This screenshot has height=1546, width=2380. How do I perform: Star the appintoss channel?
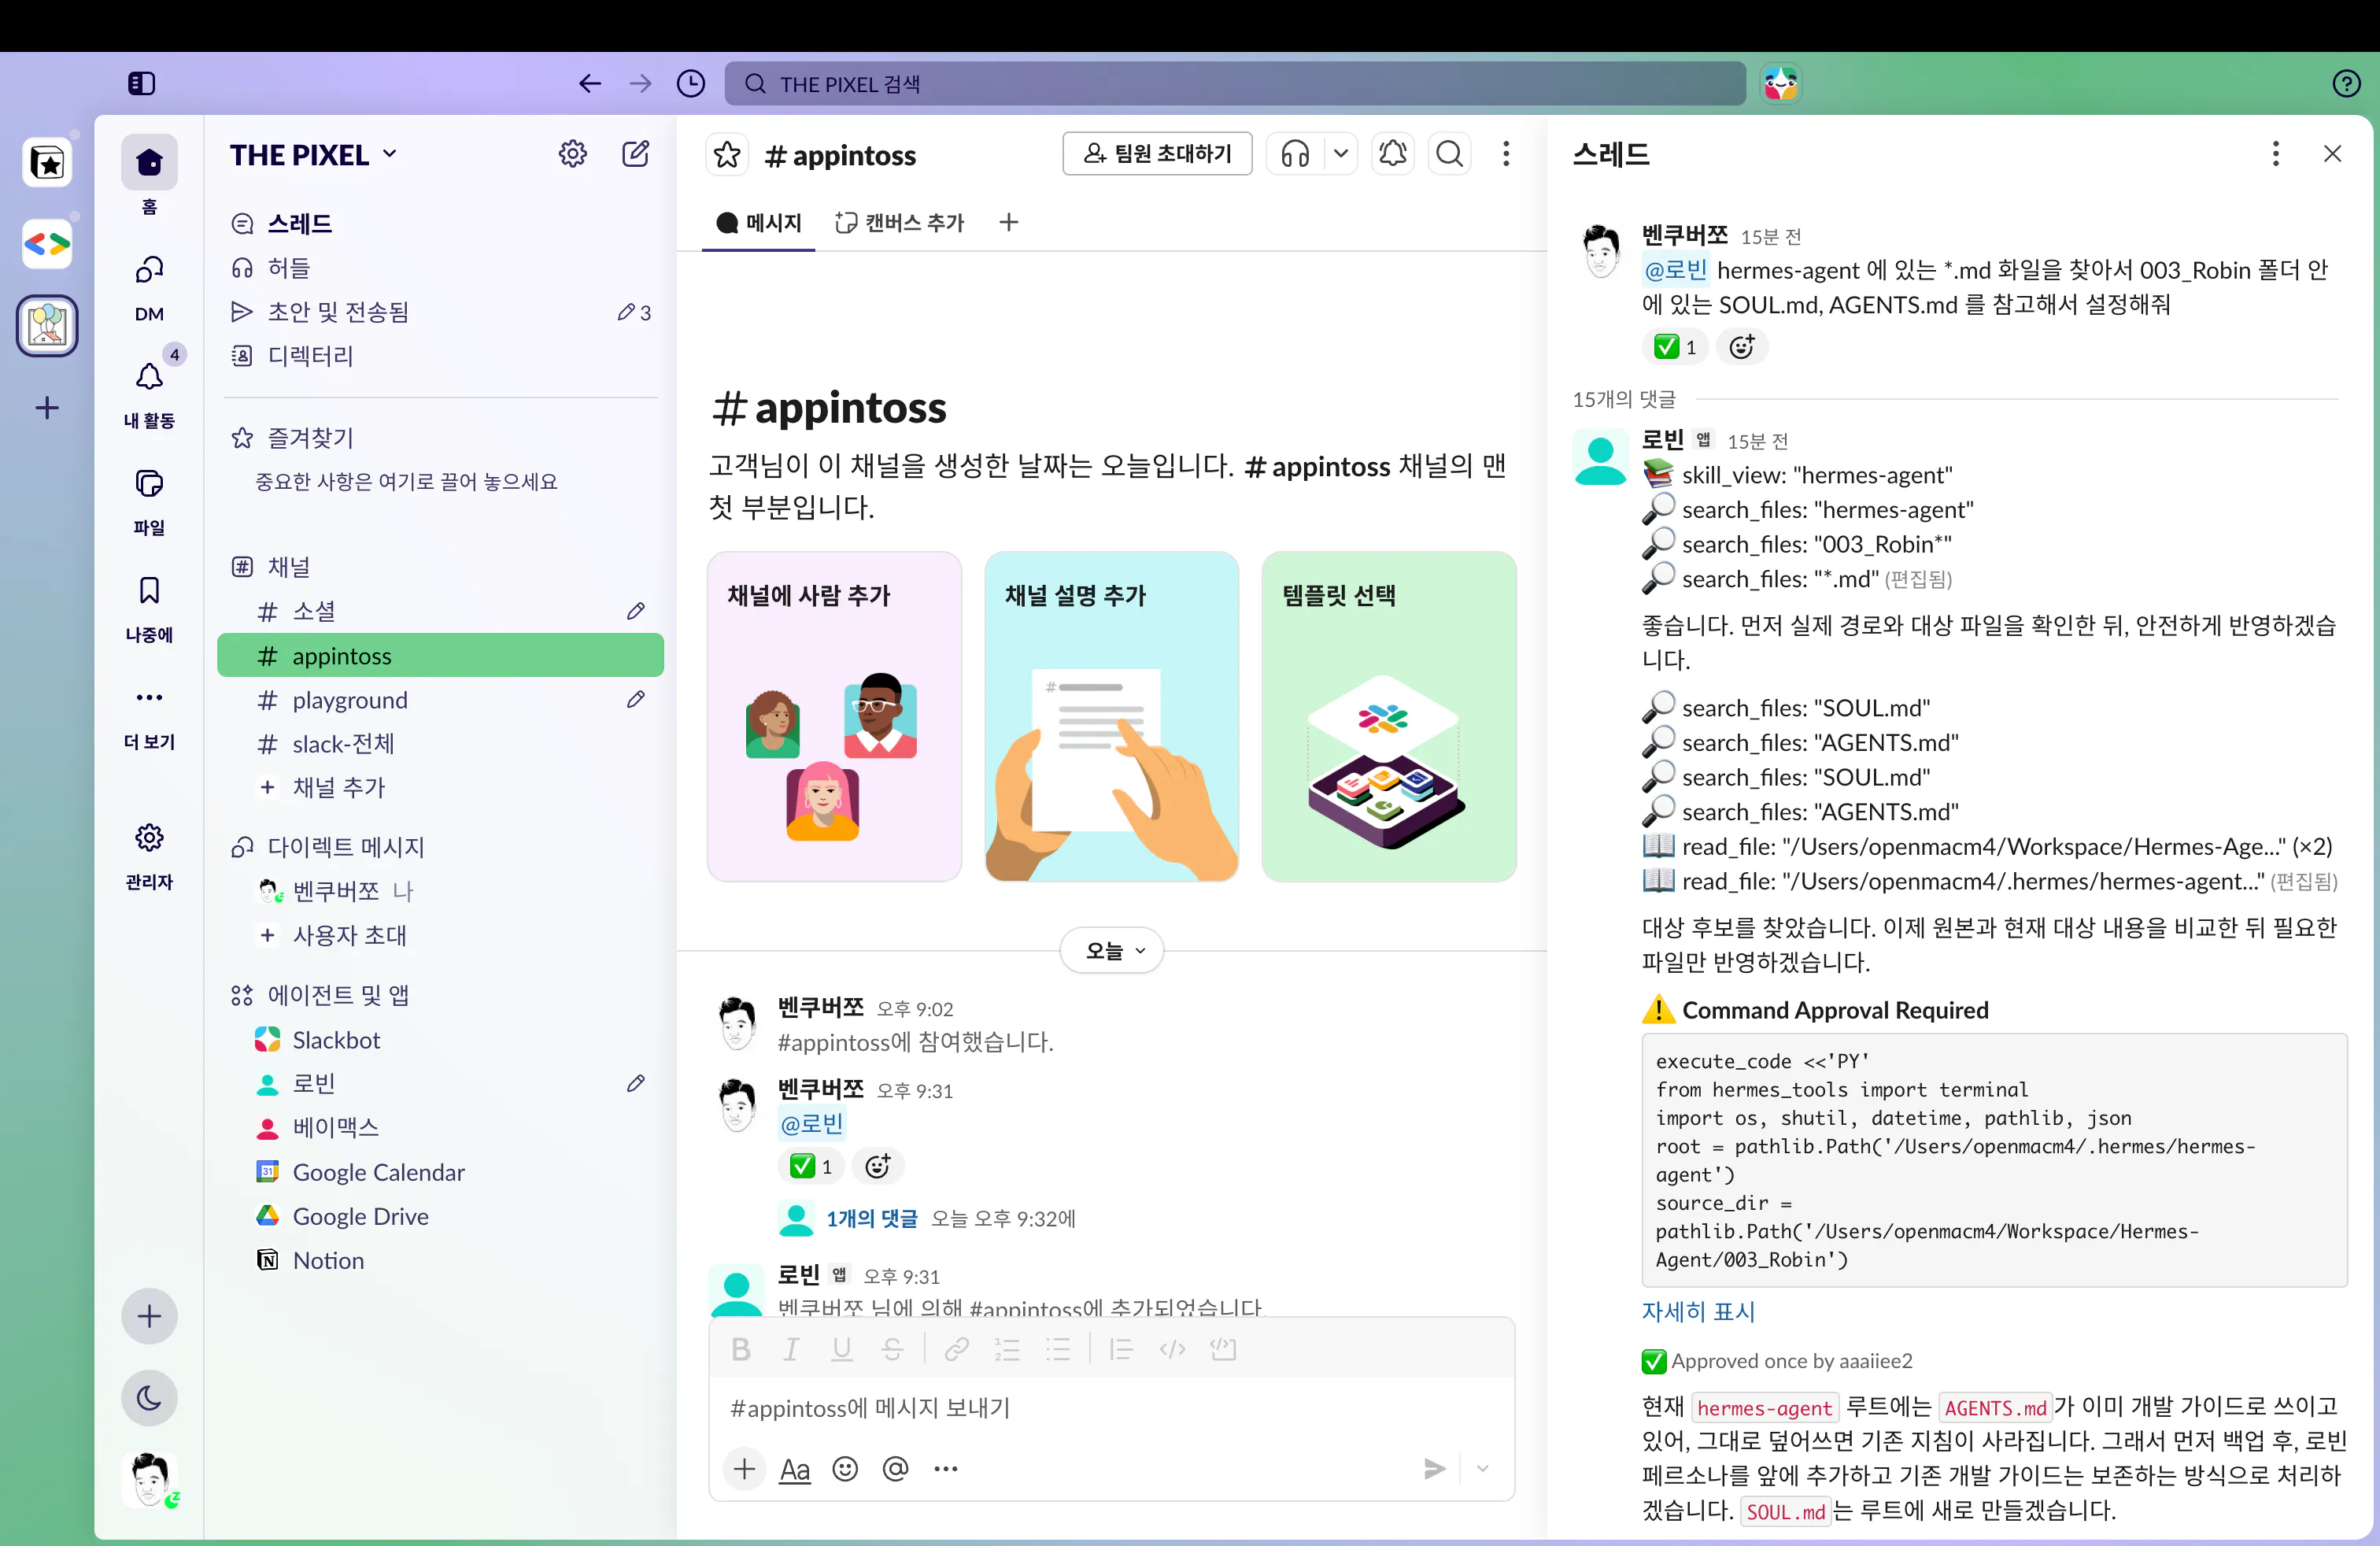pyautogui.click(x=727, y=155)
